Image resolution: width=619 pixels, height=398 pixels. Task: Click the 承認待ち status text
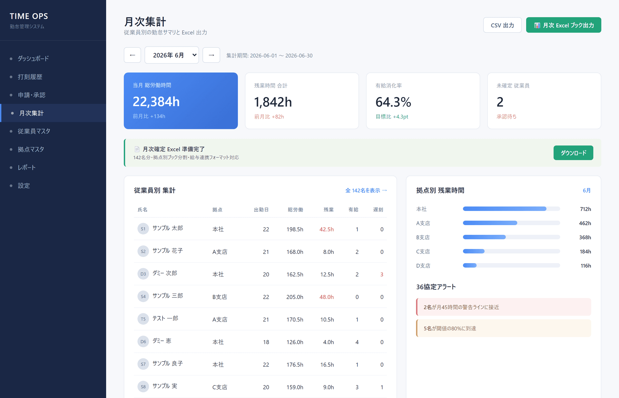click(506, 116)
